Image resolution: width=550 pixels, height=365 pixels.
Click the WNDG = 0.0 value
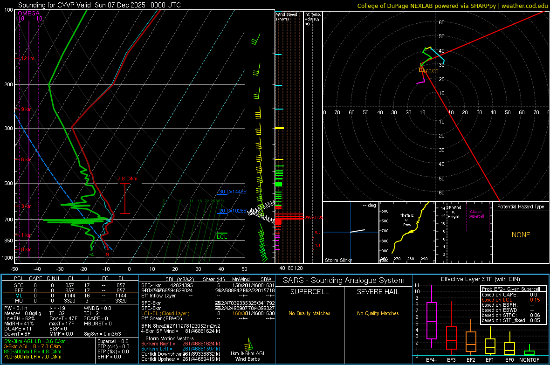click(x=97, y=308)
